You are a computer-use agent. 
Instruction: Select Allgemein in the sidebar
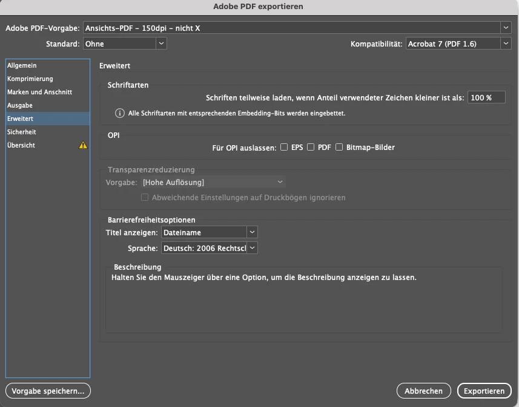[x=48, y=65]
